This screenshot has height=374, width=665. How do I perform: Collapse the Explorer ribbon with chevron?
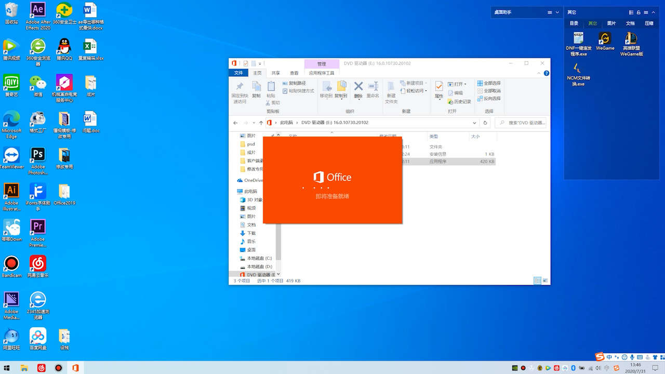(x=539, y=73)
